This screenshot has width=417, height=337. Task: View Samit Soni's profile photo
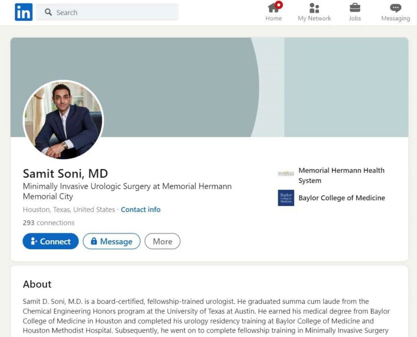[63, 120]
